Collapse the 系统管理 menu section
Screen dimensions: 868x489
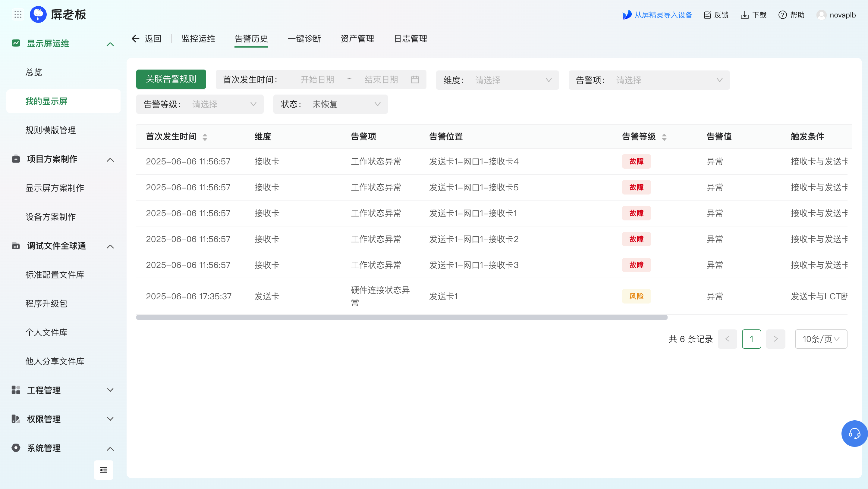[x=110, y=449]
